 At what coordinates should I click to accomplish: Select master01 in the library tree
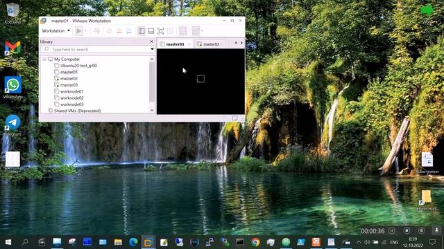coord(69,72)
